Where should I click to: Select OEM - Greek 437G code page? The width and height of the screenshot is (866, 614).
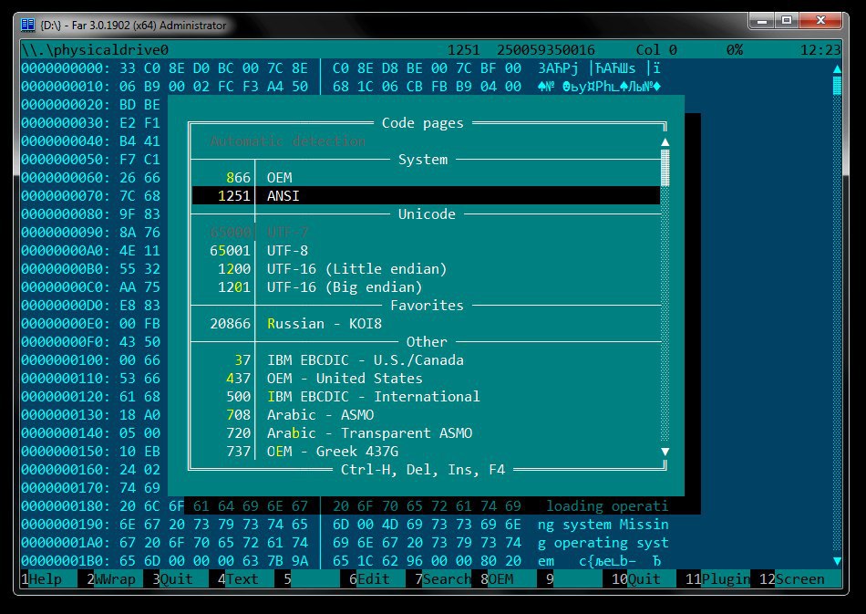(426, 451)
